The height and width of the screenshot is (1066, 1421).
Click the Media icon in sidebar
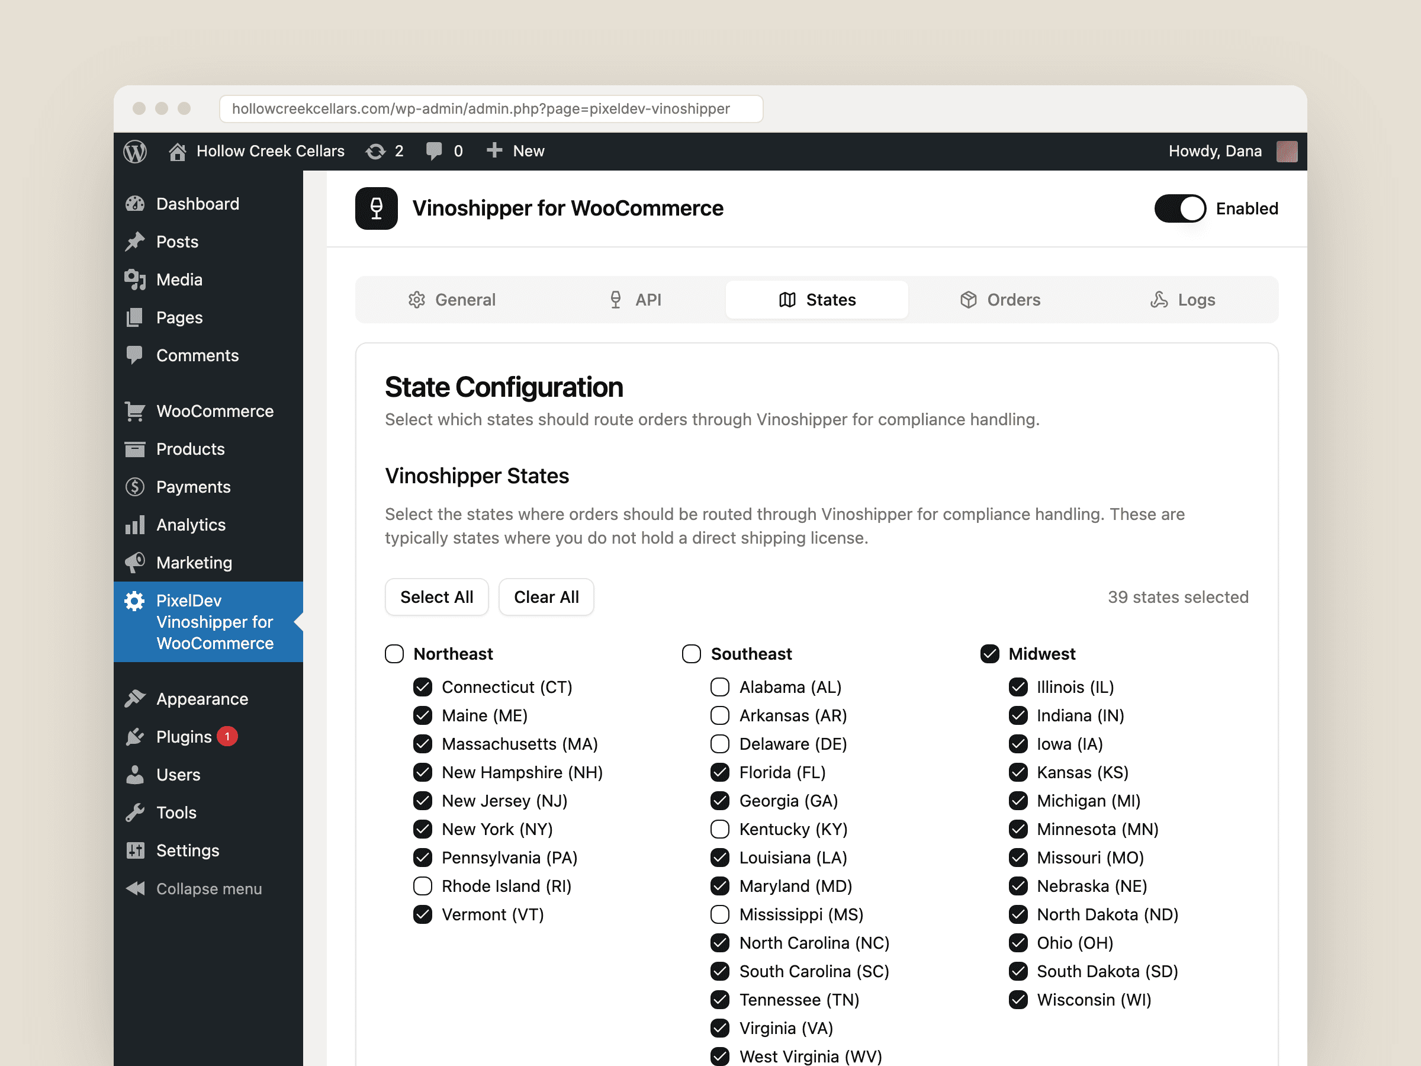(x=135, y=280)
